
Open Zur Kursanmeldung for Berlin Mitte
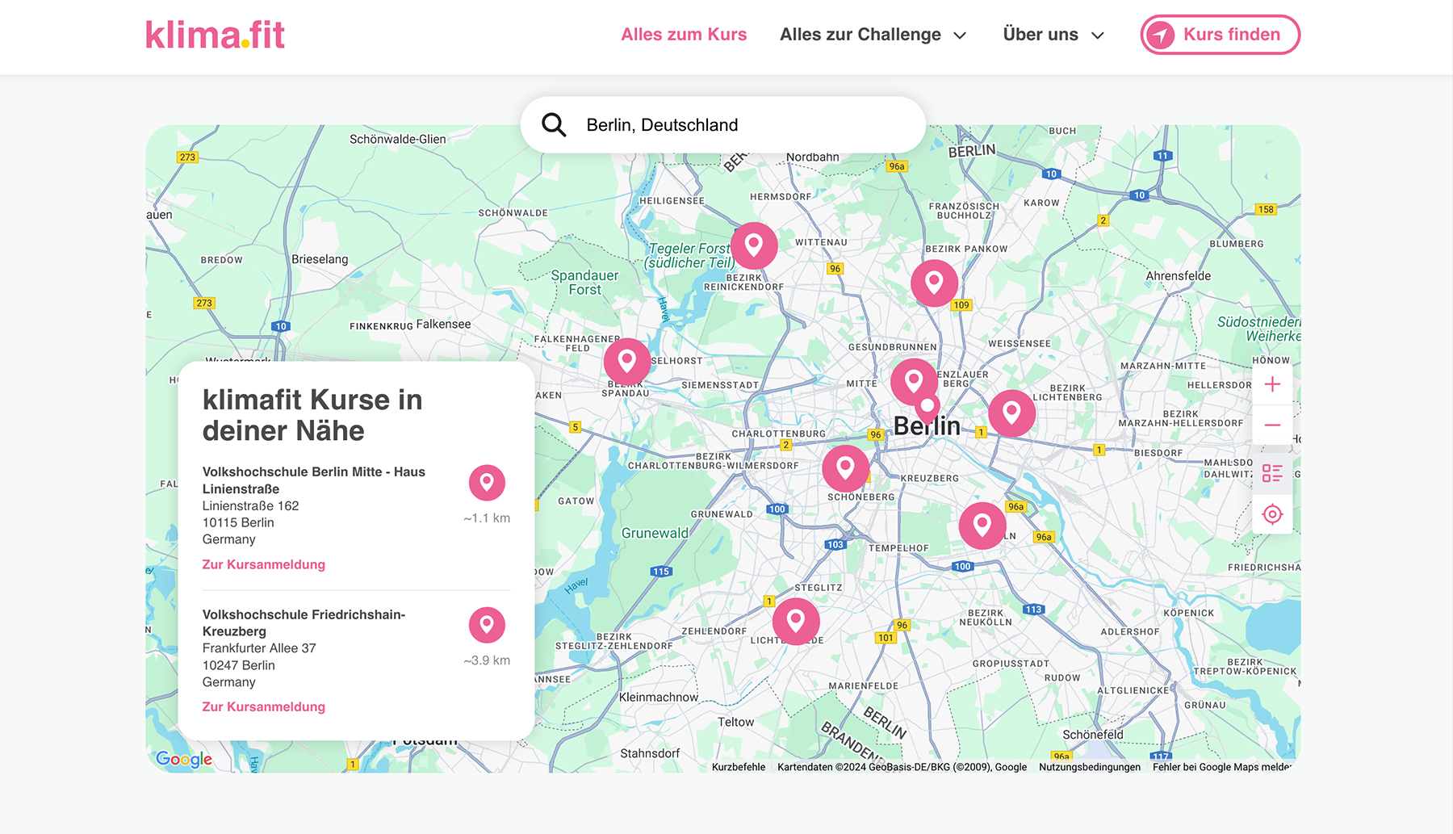pyautogui.click(x=264, y=564)
